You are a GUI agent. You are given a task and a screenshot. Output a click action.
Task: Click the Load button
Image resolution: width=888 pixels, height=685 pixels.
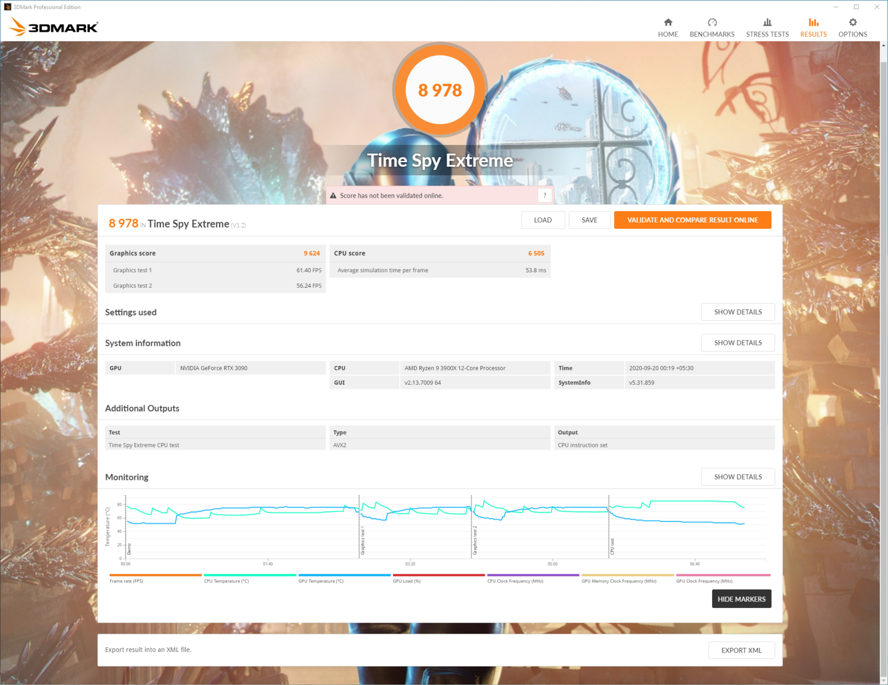(x=543, y=220)
